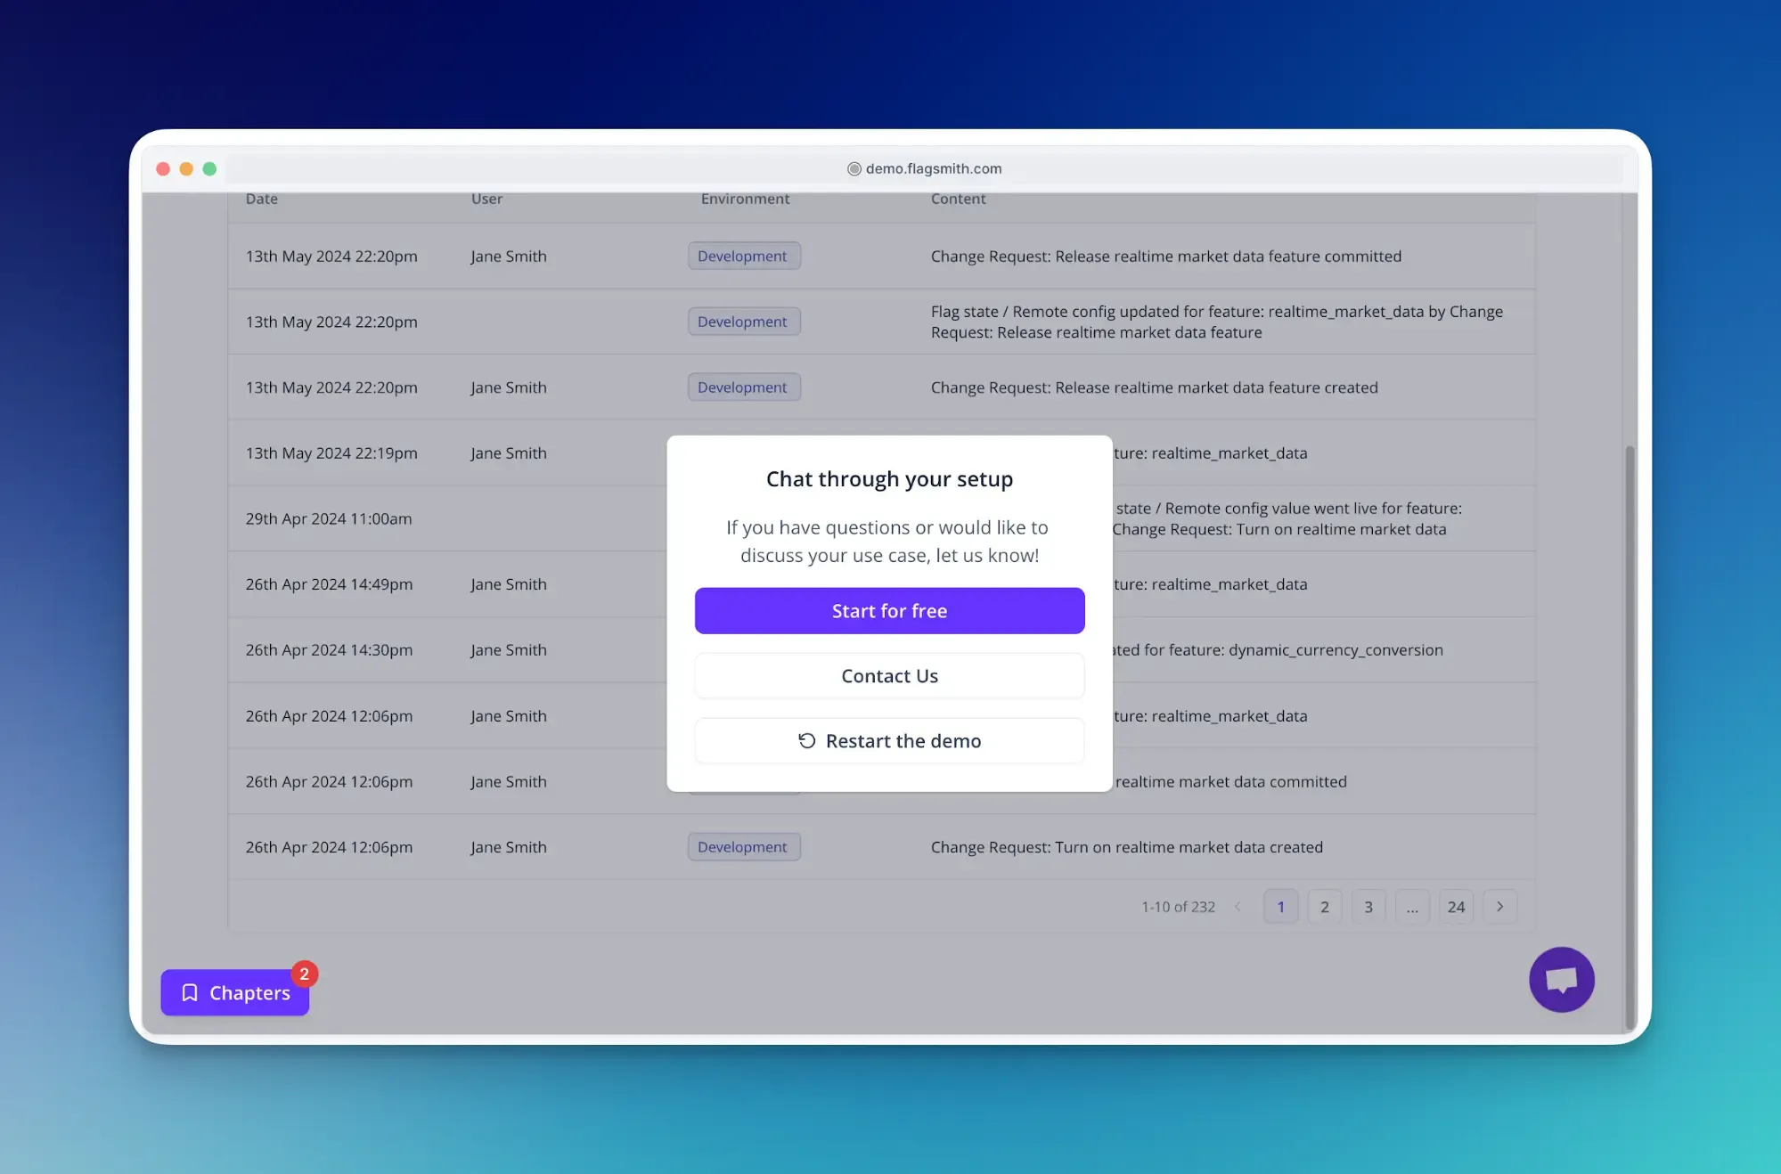Go to next page with chevron arrow
The width and height of the screenshot is (1781, 1174).
click(1499, 907)
